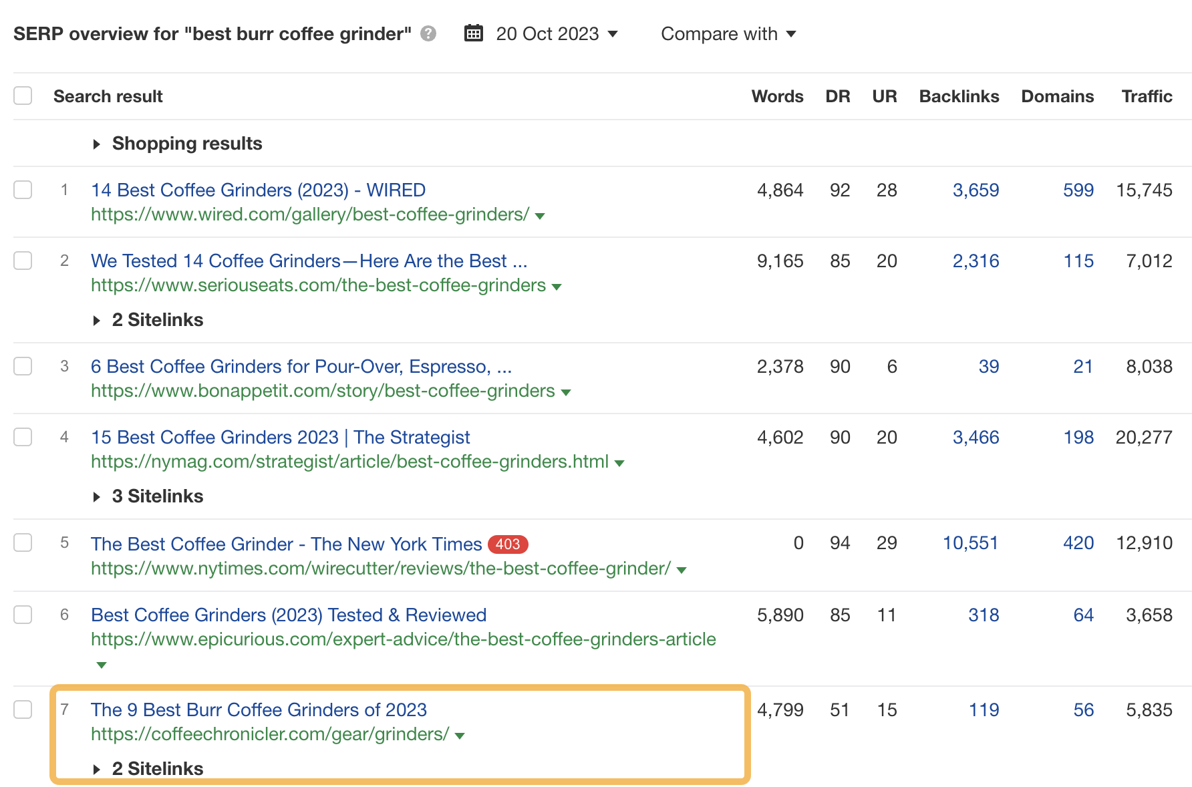This screenshot has height=787, width=1192.
Task: Expand 2 Sitelinks under the Serious Eats result
Action: tap(157, 319)
